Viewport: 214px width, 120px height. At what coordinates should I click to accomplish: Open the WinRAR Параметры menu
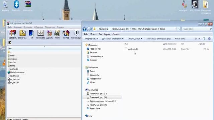(x=50, y=27)
